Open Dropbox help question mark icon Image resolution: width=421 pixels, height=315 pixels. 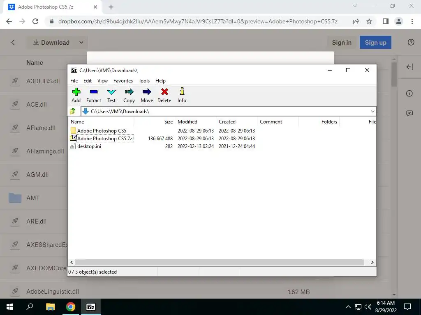click(x=411, y=42)
